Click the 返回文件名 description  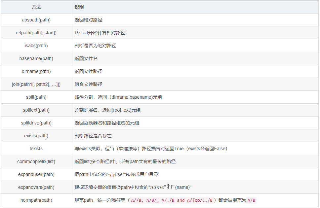pos(86,58)
